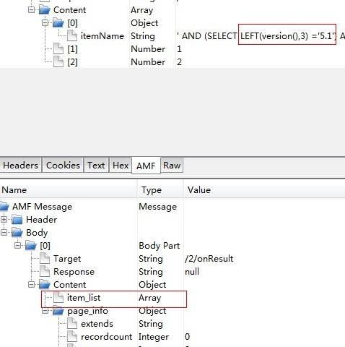345x347 pixels.
Task: Click the top request Content folder icon
Action: tap(45, 9)
